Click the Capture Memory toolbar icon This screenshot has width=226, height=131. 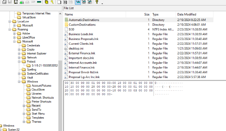click(39, 2)
